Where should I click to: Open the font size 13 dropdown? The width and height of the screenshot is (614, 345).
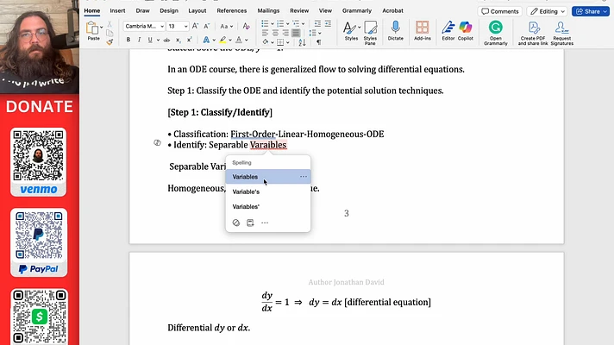click(x=185, y=26)
